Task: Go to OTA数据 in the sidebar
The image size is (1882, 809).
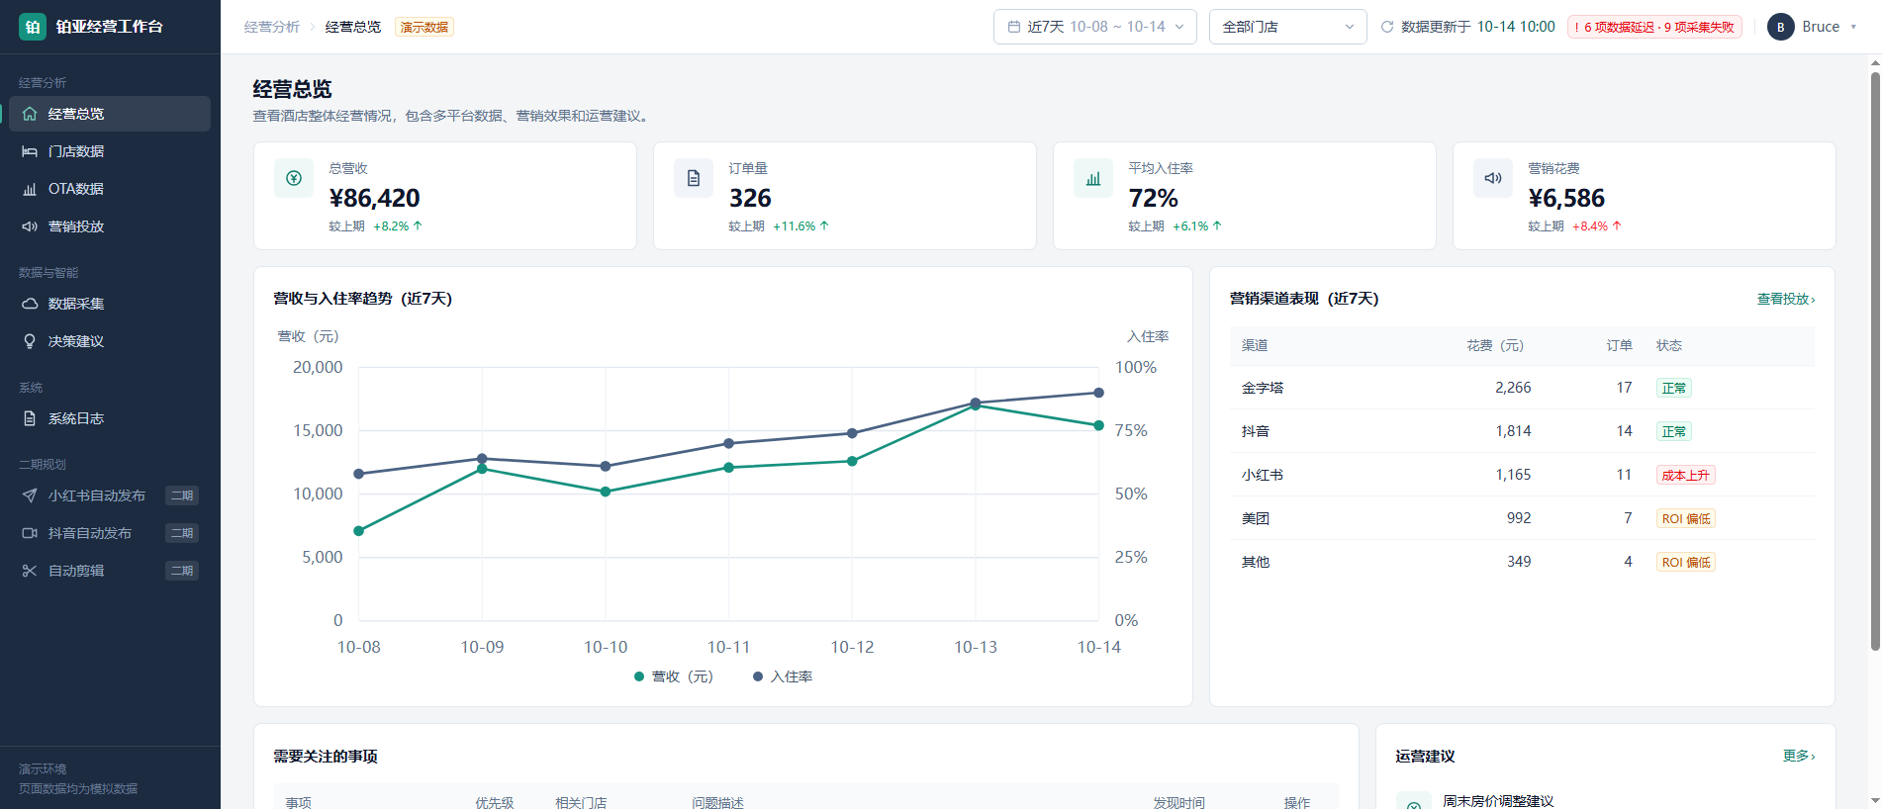Action: pyautogui.click(x=110, y=189)
